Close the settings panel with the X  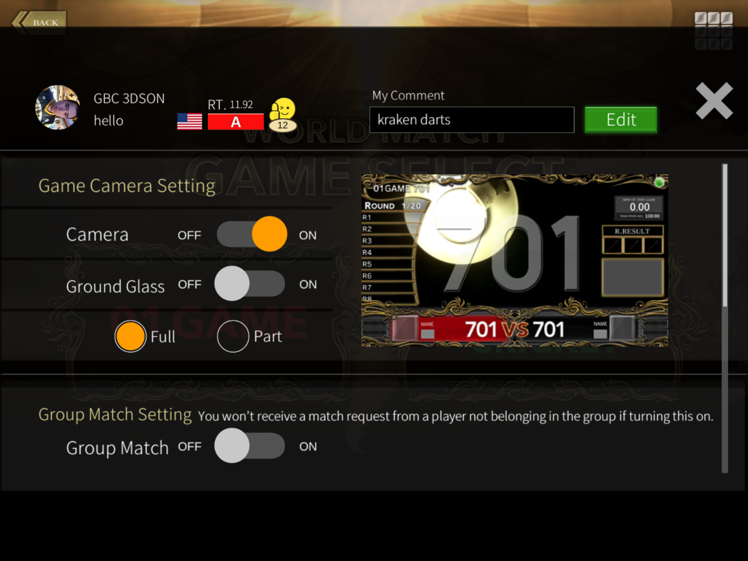tap(714, 101)
